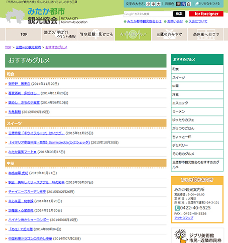Open the 入会について membership link
The width and height of the screenshot is (228, 243).
click(x=198, y=22)
